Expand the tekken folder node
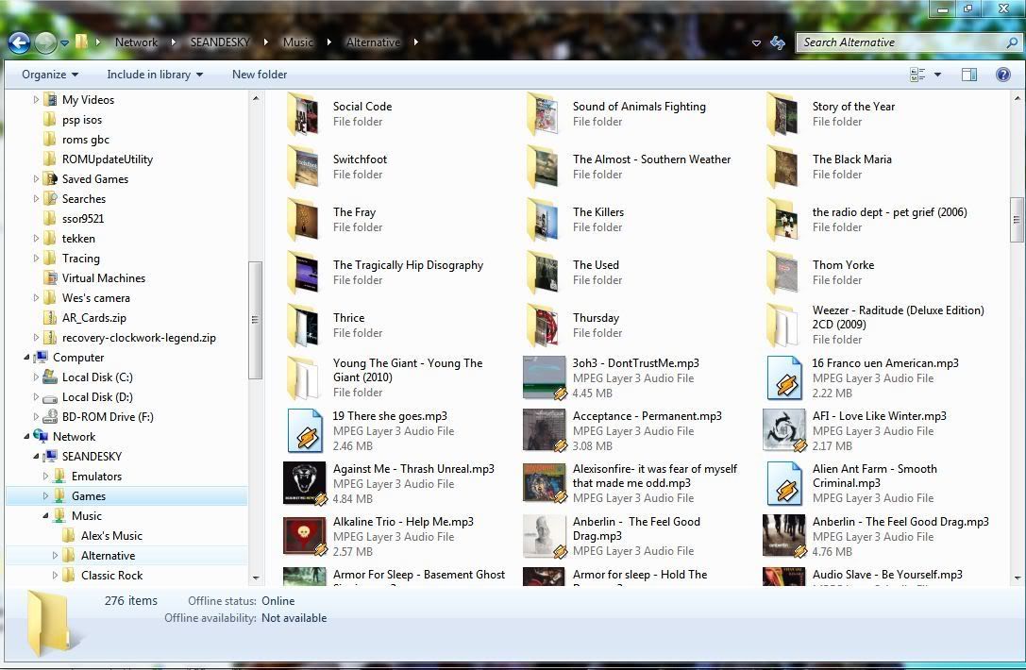The width and height of the screenshot is (1026, 670). point(36,238)
